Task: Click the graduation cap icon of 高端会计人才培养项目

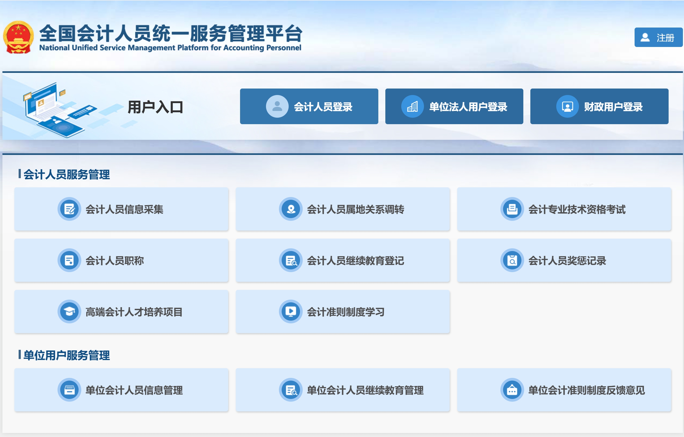Action: (x=69, y=311)
